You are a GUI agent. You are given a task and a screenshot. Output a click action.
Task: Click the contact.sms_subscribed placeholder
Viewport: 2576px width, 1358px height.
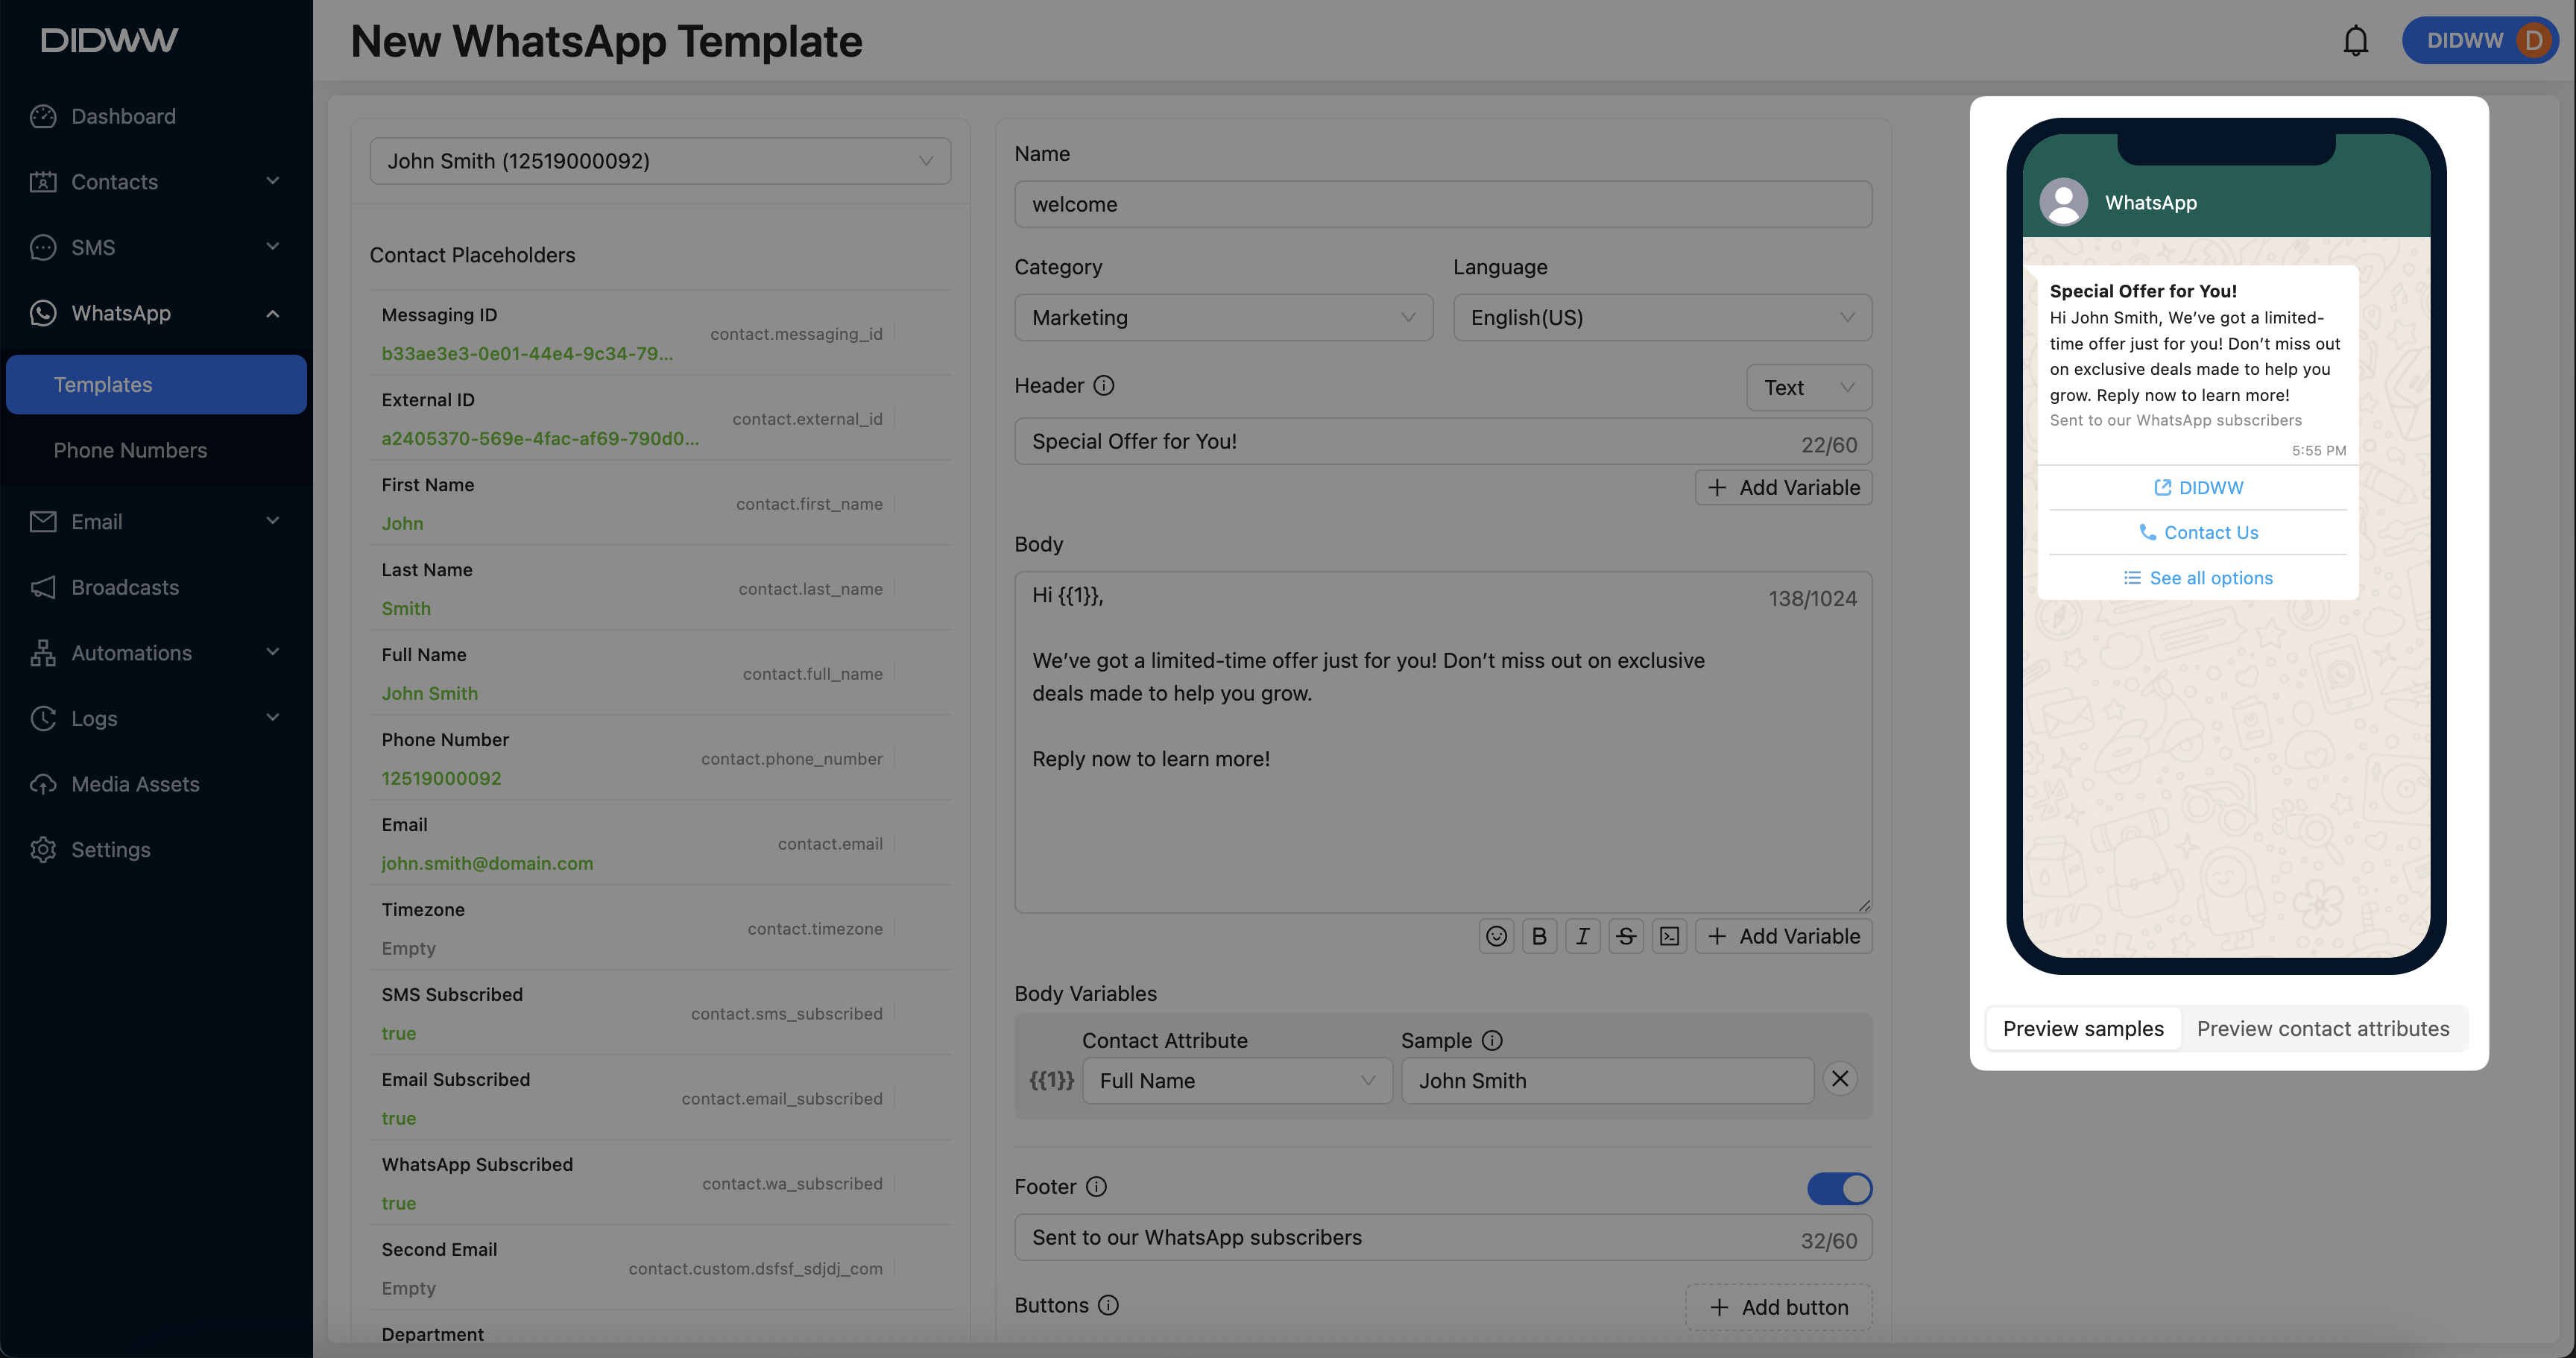pos(786,1014)
